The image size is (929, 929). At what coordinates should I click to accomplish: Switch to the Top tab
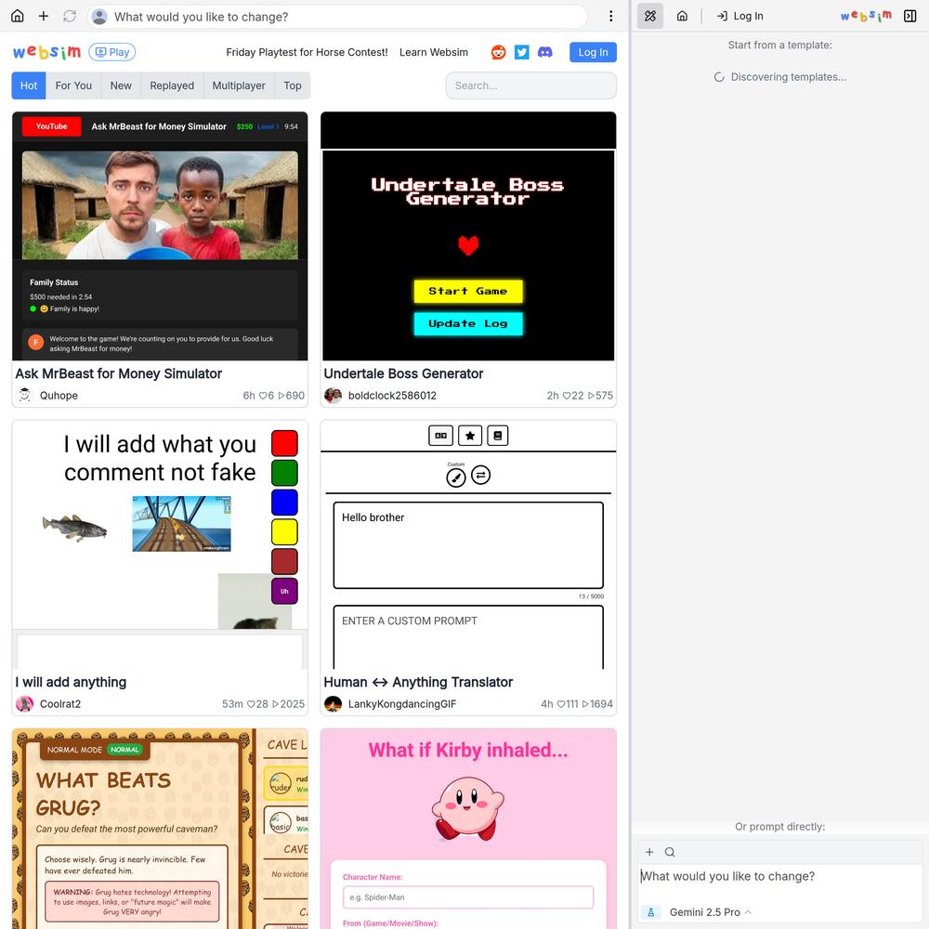[x=293, y=85]
